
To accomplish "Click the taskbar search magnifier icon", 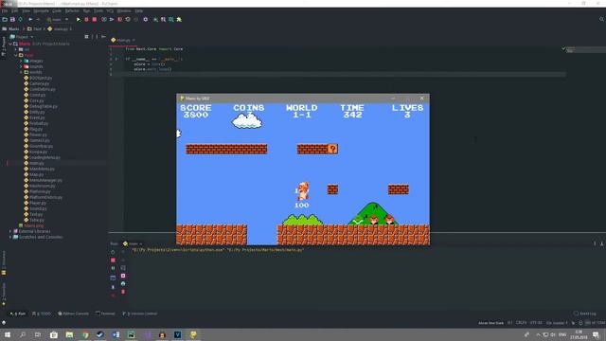I will pyautogui.click(x=23, y=334).
